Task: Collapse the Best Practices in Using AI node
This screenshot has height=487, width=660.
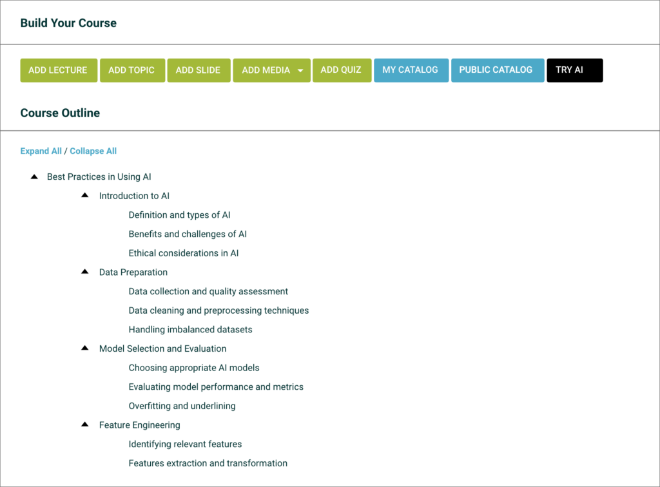Action: click(x=34, y=177)
